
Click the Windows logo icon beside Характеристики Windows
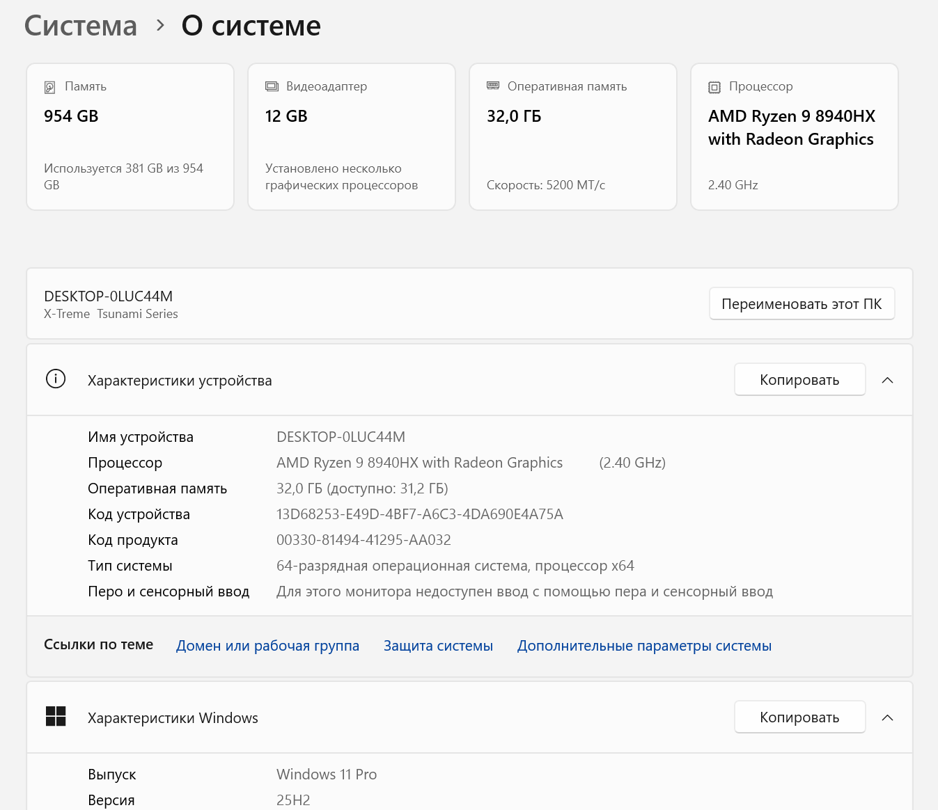(x=56, y=716)
